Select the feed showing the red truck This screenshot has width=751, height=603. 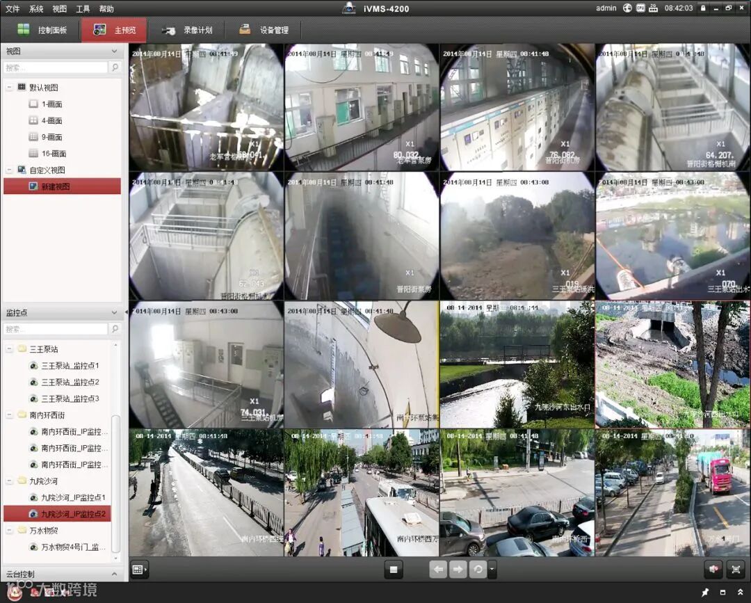coord(673,493)
